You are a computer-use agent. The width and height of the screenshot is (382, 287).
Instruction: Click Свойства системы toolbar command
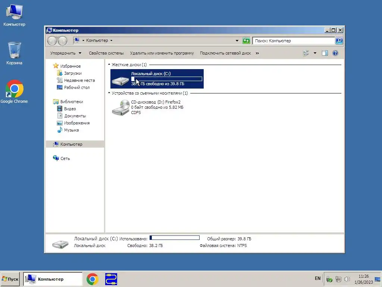pyautogui.click(x=106, y=53)
